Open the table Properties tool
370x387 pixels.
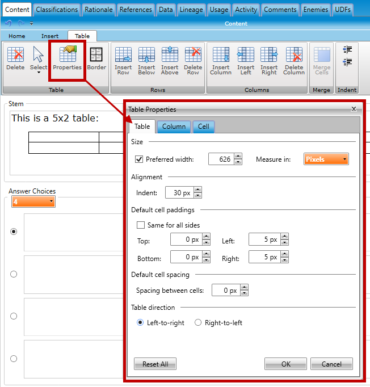click(x=67, y=59)
